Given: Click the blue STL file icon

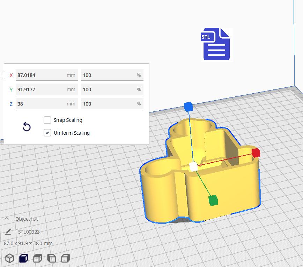Looking at the screenshot, I should pyautogui.click(x=216, y=44).
